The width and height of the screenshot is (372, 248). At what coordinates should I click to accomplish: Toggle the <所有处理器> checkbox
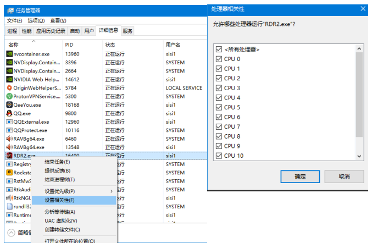pyautogui.click(x=219, y=49)
